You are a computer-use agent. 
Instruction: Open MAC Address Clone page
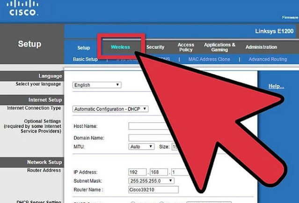click(209, 59)
